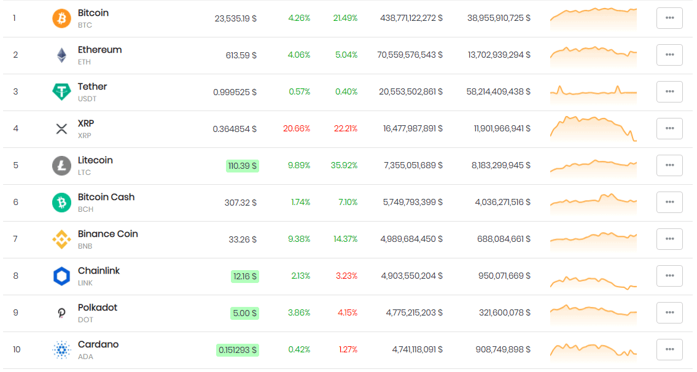Select Ethereum market cap 70,559,576,543 $
The height and width of the screenshot is (372, 697).
pos(410,55)
